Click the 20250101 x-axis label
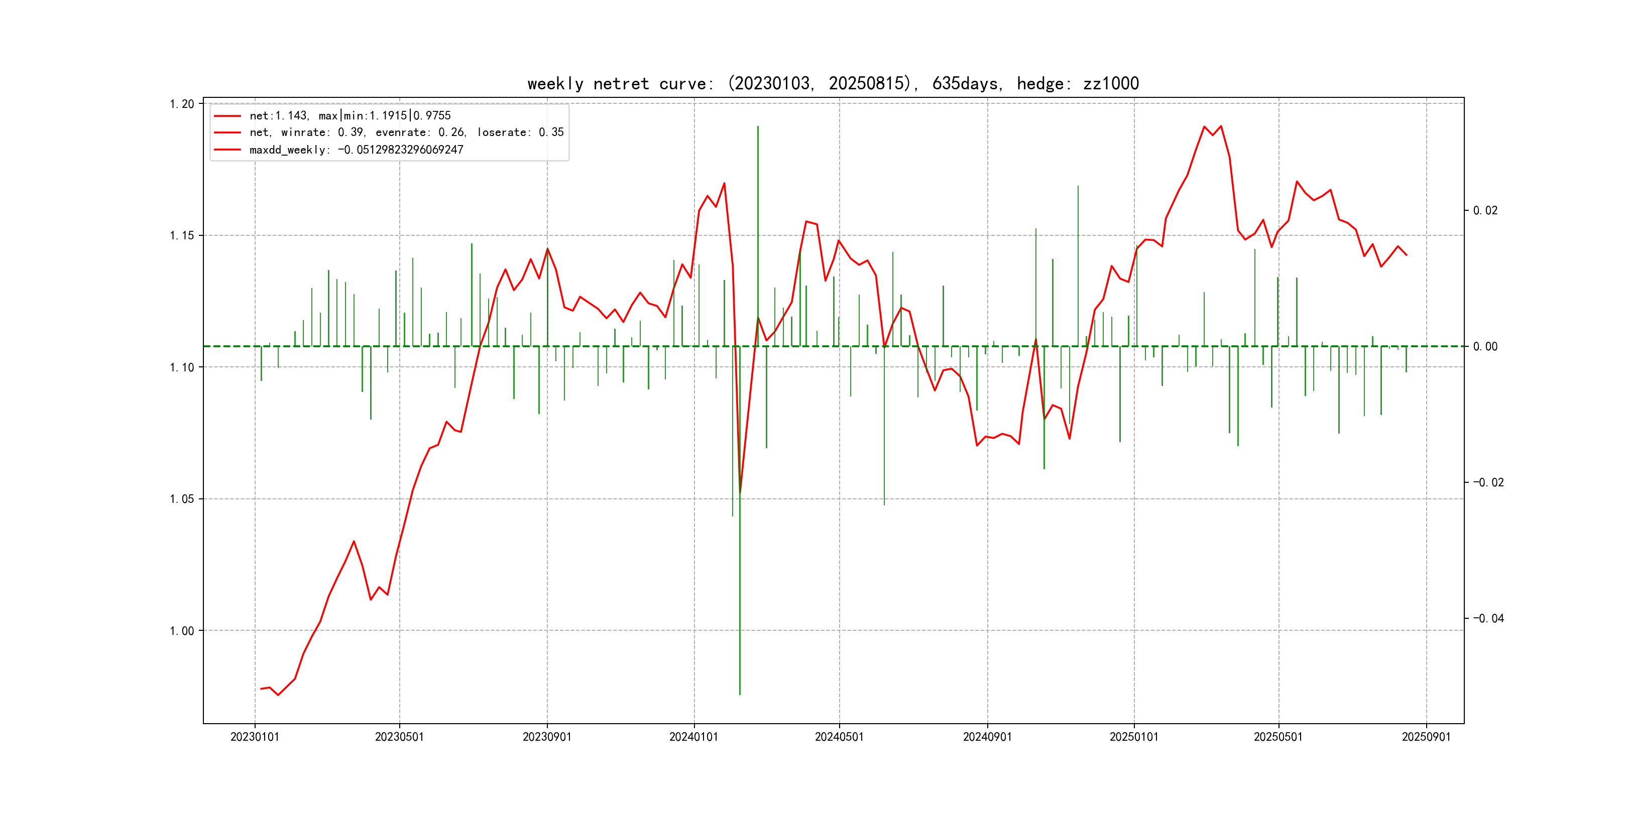1627x813 pixels. coord(1134,737)
